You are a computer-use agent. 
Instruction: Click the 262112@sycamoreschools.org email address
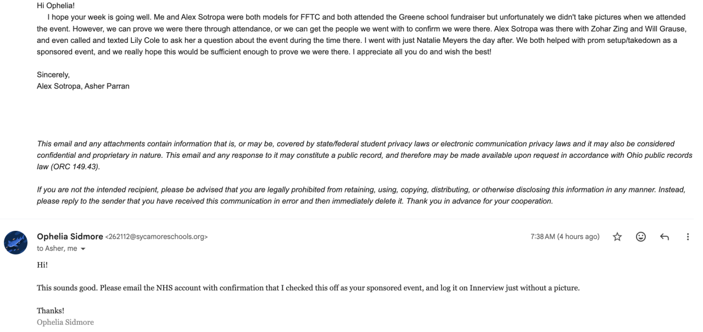coord(156,237)
